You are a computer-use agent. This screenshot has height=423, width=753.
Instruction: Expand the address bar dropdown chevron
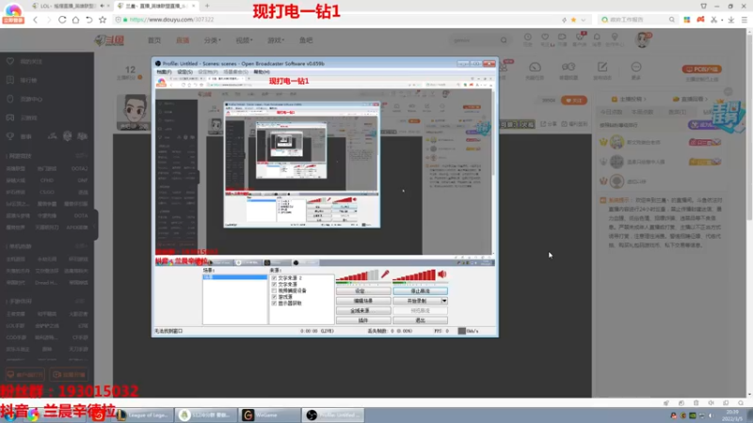pos(583,20)
